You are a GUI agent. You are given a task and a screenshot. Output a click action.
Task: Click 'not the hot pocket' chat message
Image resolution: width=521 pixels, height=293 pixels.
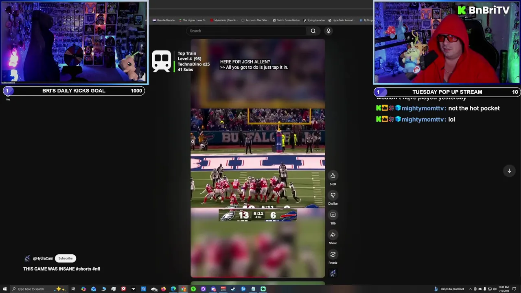point(474,108)
